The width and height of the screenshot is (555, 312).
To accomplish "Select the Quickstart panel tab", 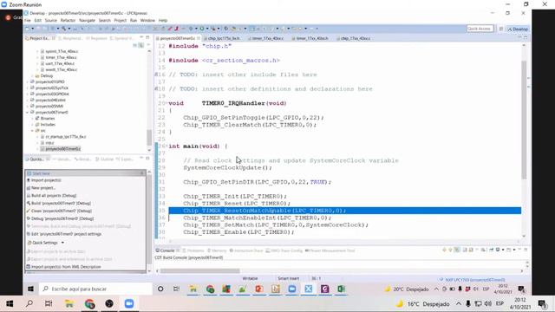I will coord(36,159).
